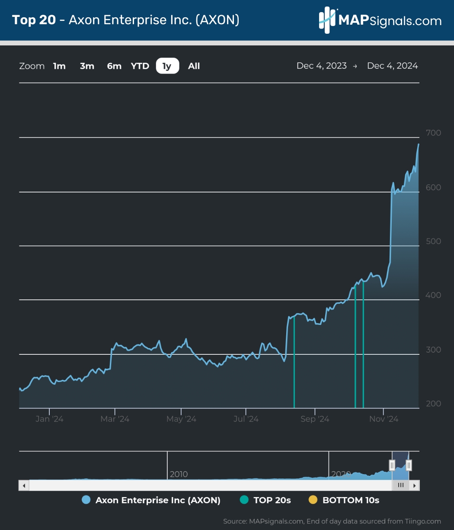Viewport: 454px width, 530px height.
Task: Edit the Dec 4, 2024 end date
Action: point(393,66)
